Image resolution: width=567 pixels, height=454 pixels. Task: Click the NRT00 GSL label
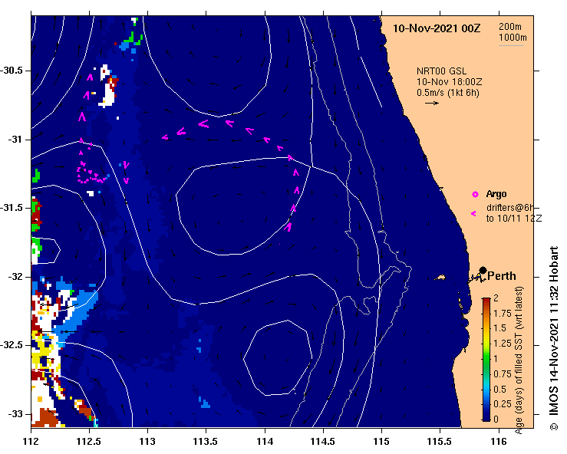441,71
